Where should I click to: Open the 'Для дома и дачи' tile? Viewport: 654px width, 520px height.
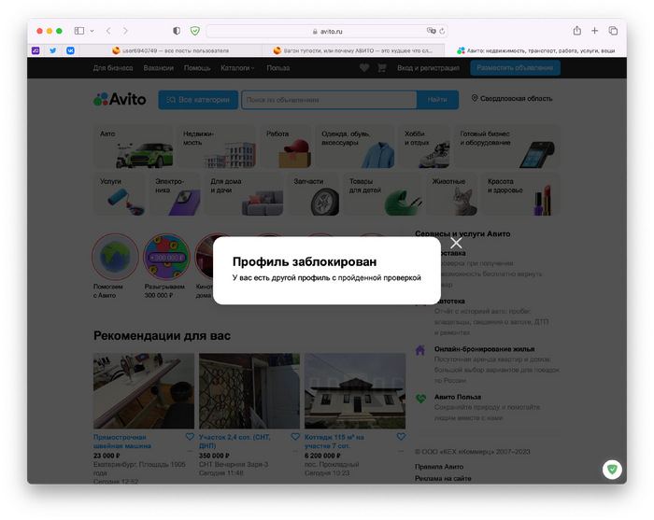point(244,194)
